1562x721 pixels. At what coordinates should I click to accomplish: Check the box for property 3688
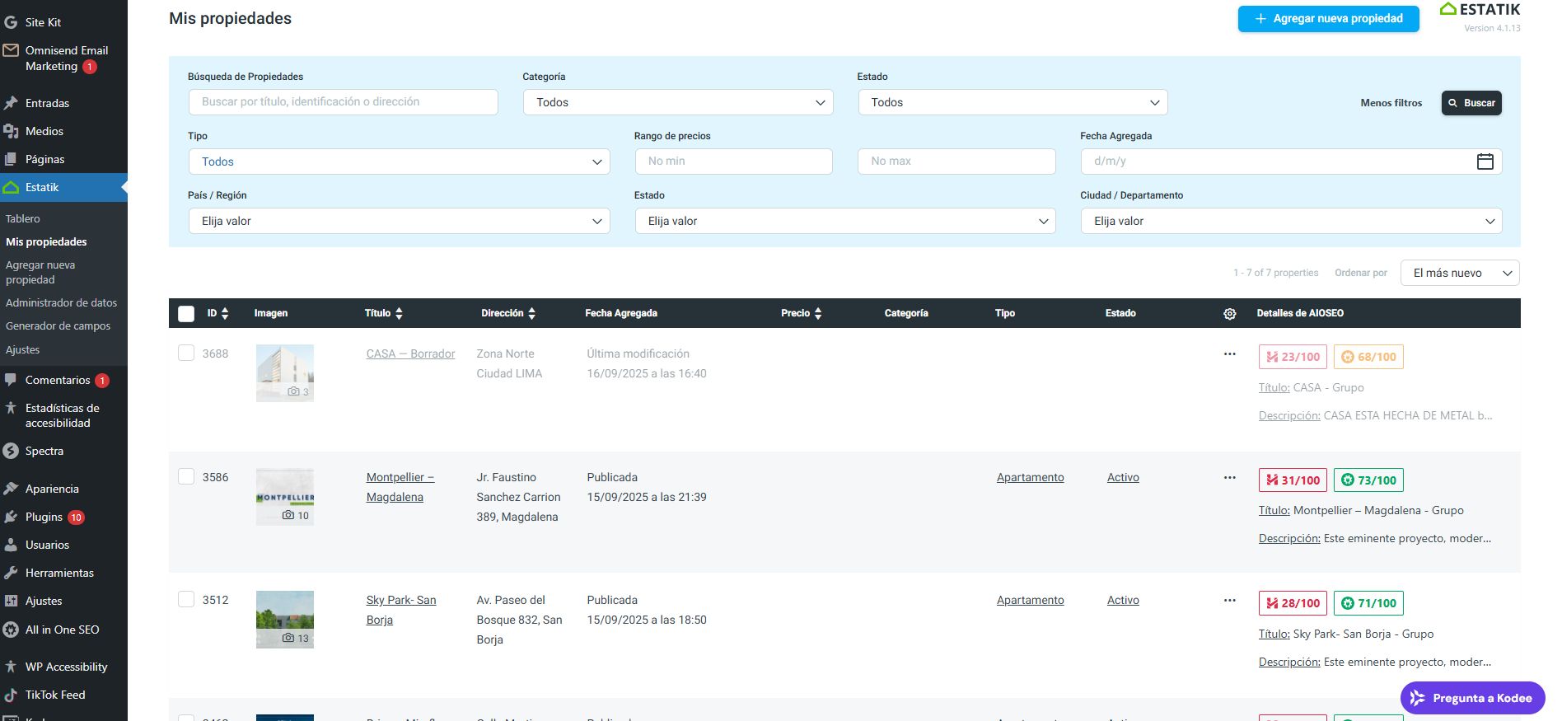click(x=186, y=353)
